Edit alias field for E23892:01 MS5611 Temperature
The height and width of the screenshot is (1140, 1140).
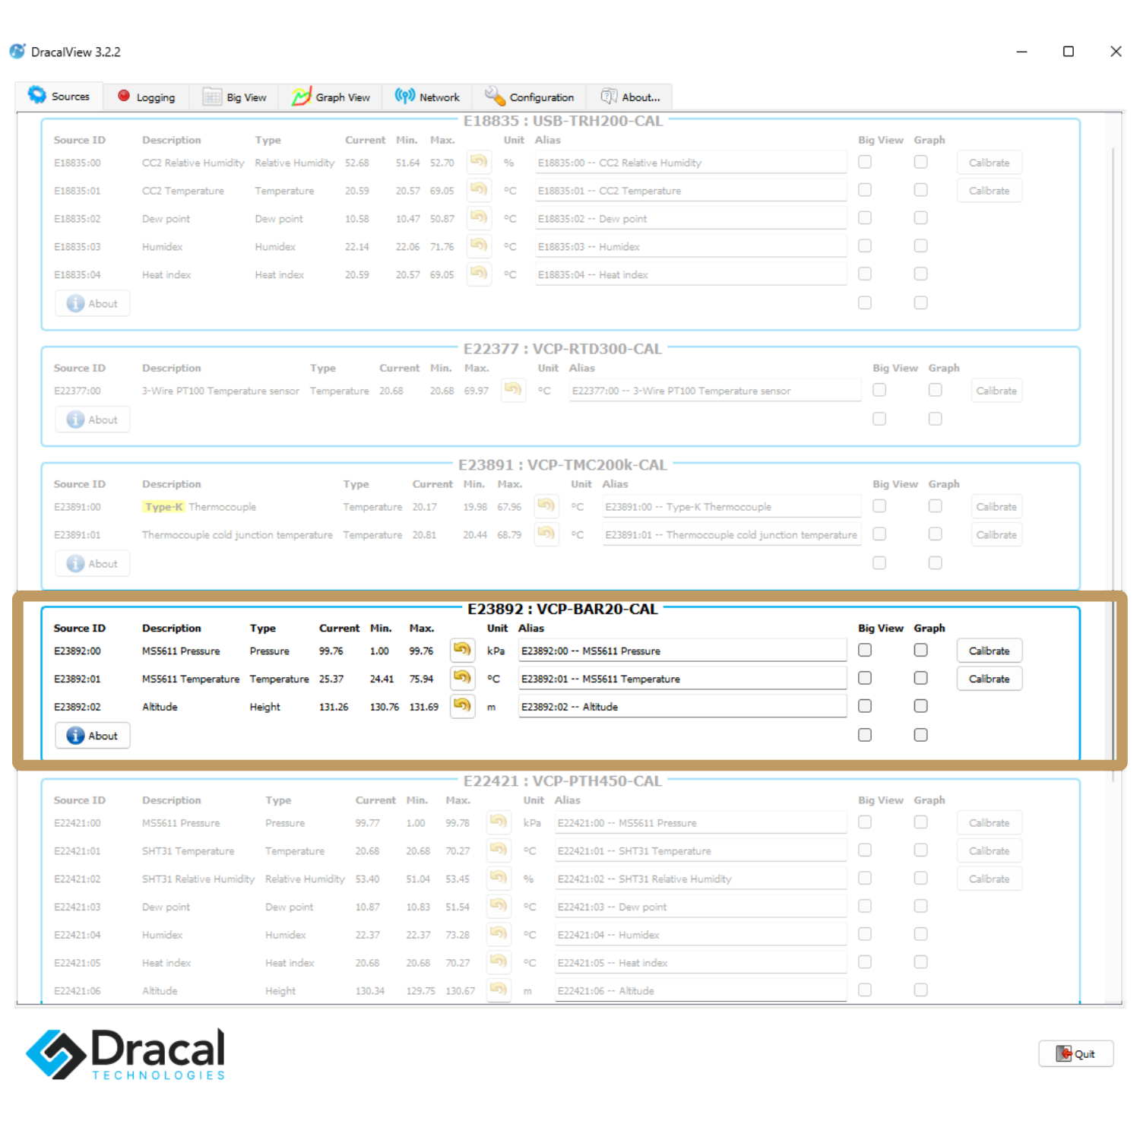[x=682, y=679]
